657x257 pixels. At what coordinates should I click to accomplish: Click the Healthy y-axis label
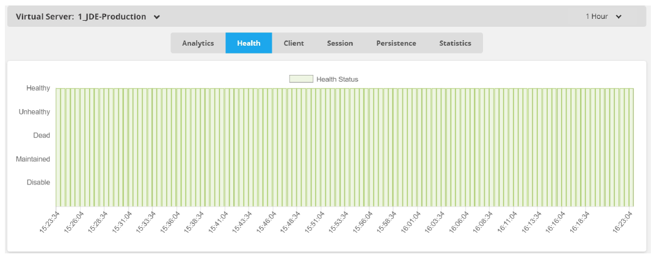pos(38,88)
